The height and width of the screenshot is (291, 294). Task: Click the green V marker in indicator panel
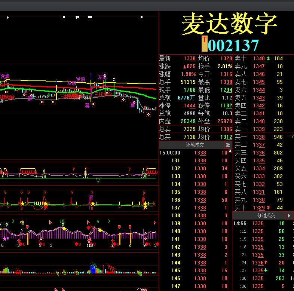(98, 181)
